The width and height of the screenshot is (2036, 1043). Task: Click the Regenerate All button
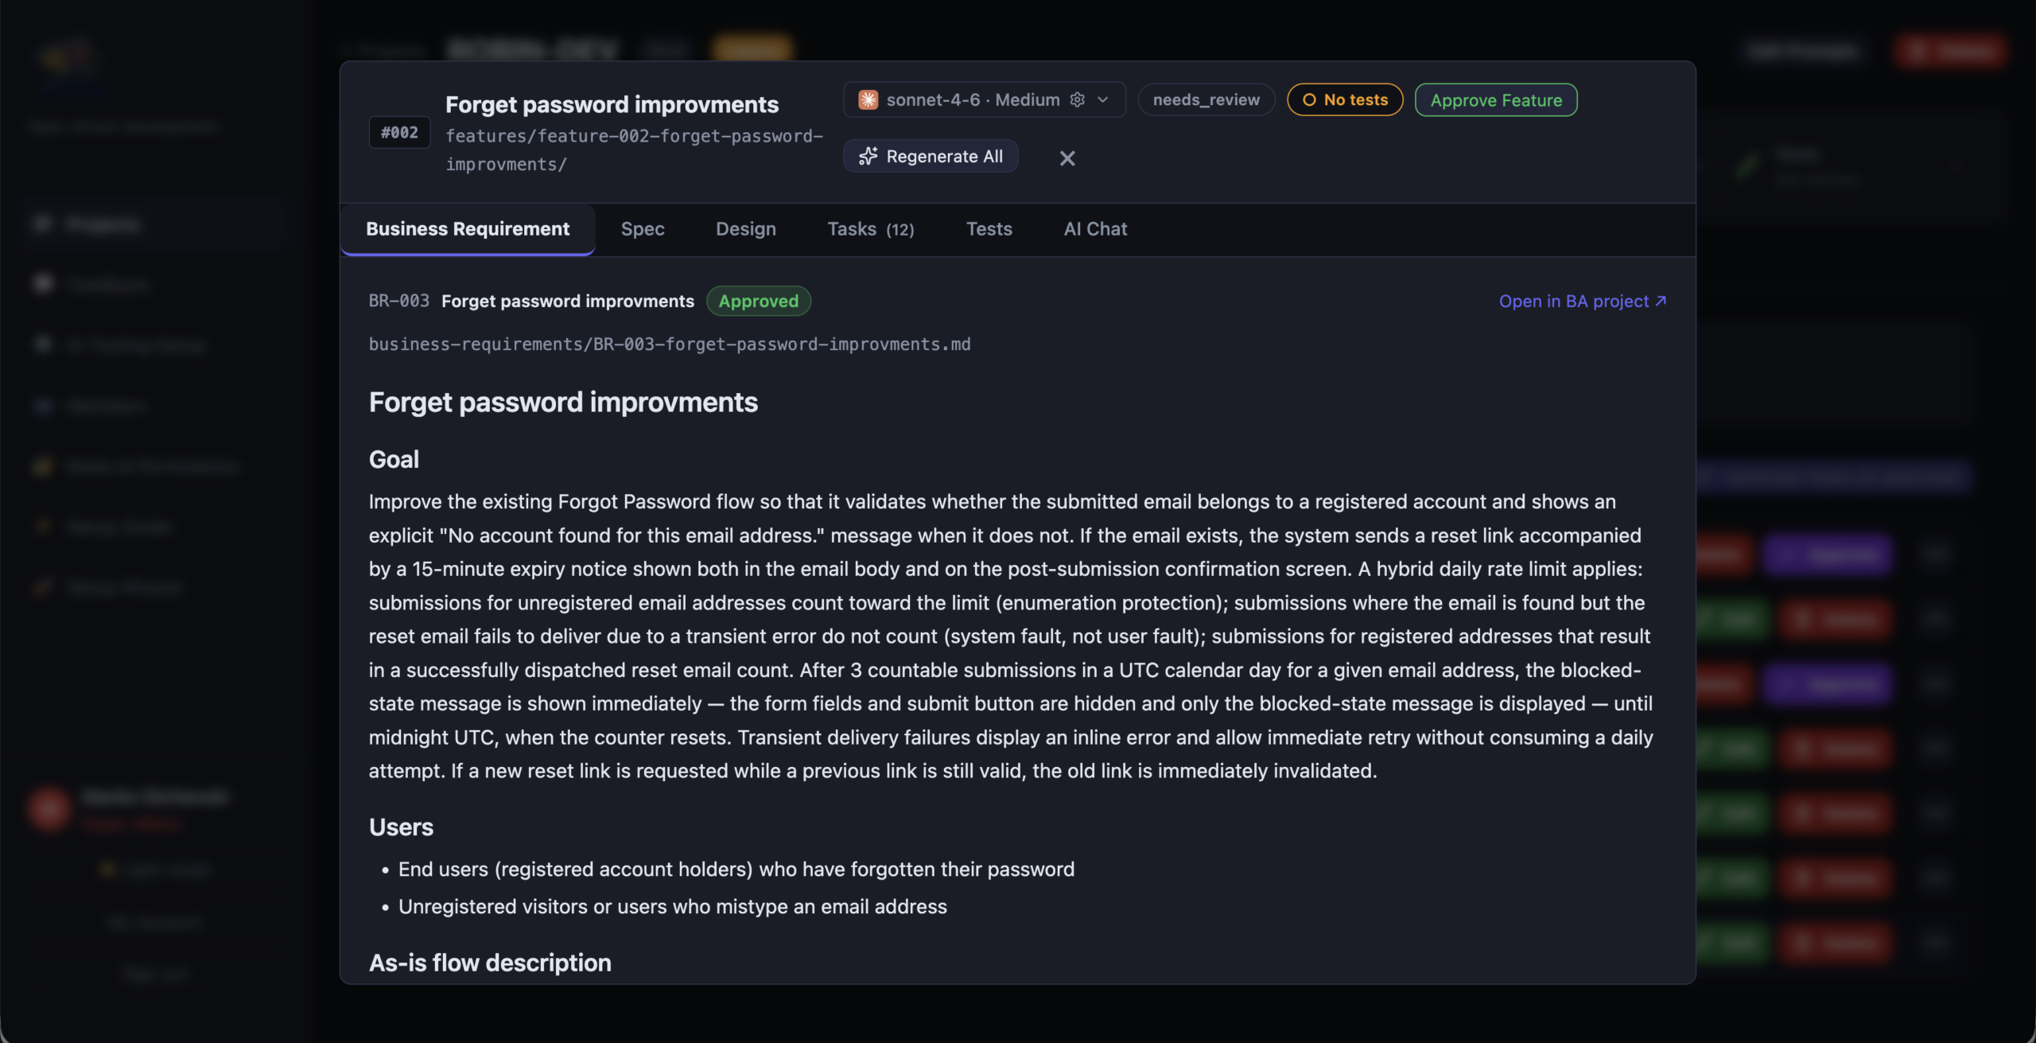(x=931, y=156)
